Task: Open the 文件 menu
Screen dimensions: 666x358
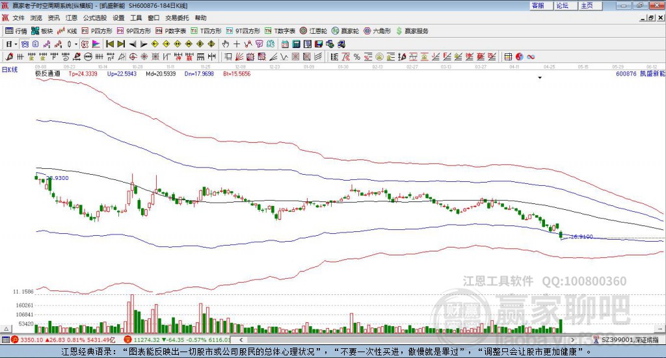Action: (18, 18)
